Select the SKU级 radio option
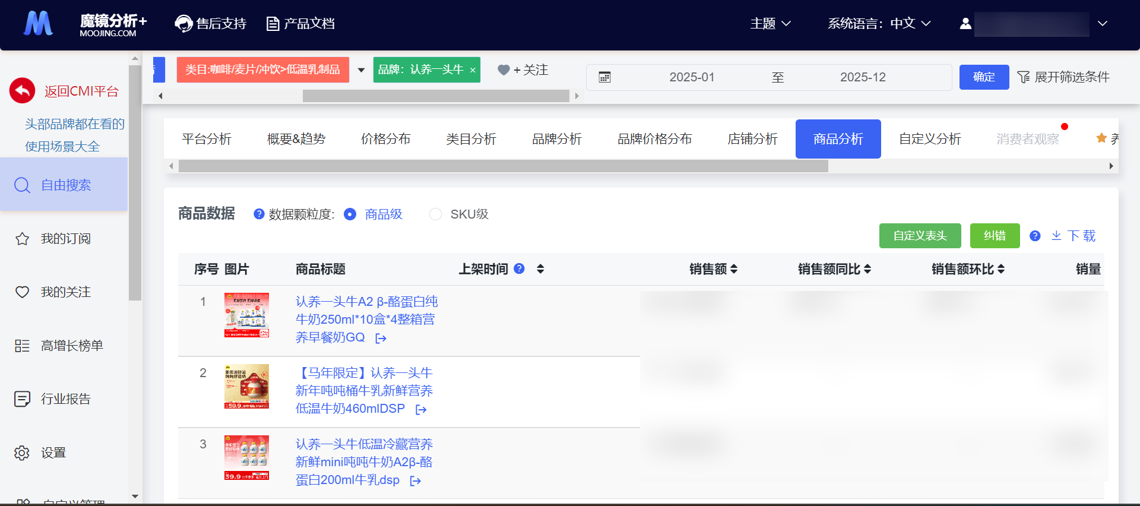Screen dimensions: 1140x506 point(435,214)
